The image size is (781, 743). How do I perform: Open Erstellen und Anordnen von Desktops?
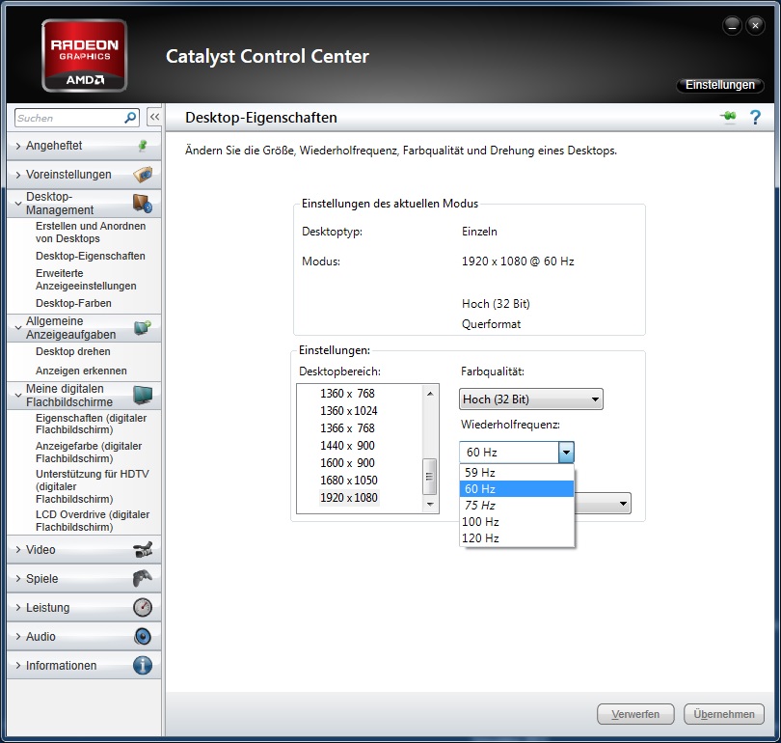91,233
